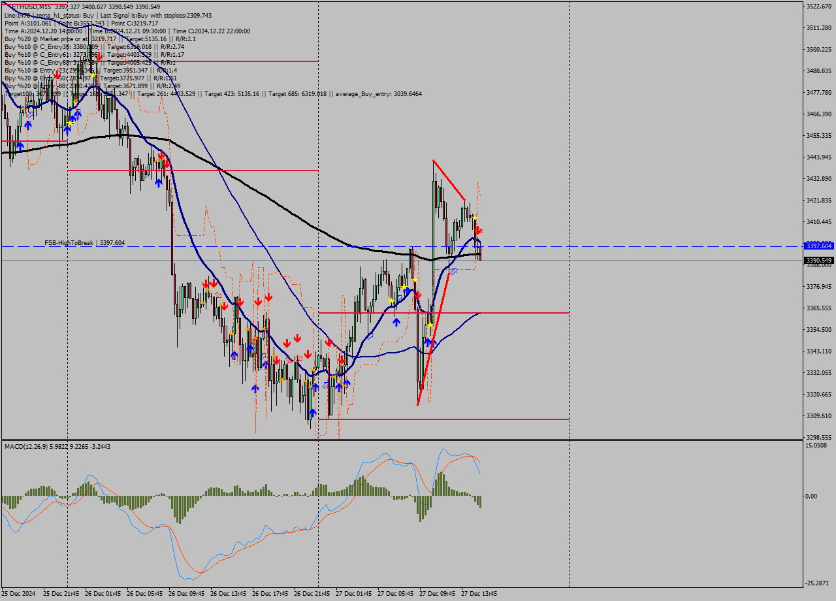Click the blue 3397.604 price tag
The height and width of the screenshot is (601, 836).
coord(818,246)
